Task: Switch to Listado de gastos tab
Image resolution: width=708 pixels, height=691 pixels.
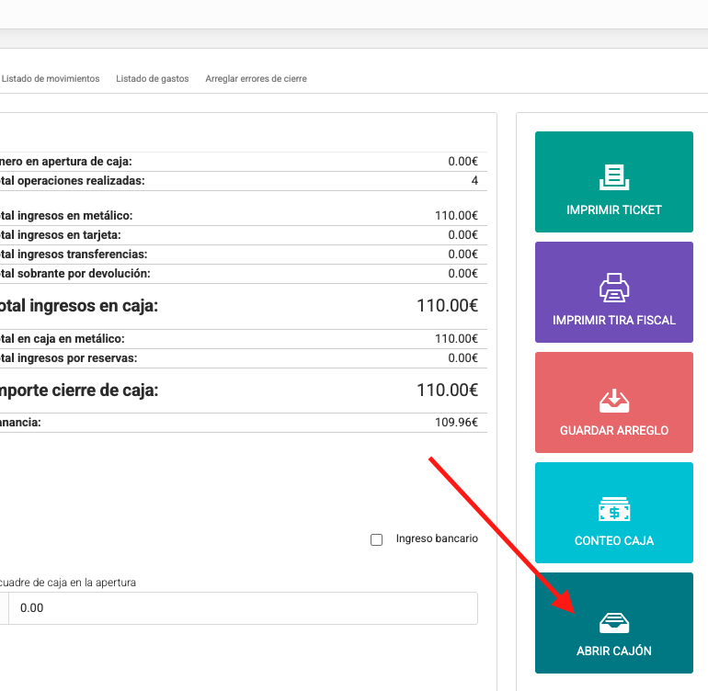Action: click(153, 78)
